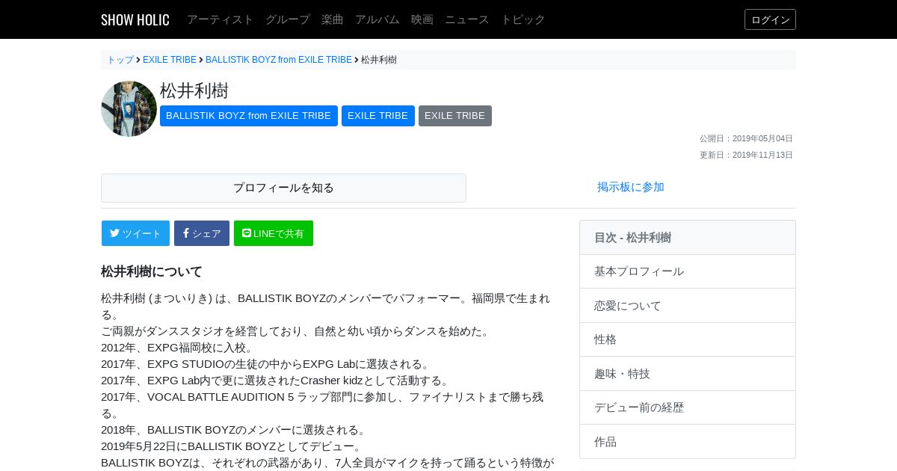Jump to 性格 section
The width and height of the screenshot is (897, 471).
coord(688,339)
